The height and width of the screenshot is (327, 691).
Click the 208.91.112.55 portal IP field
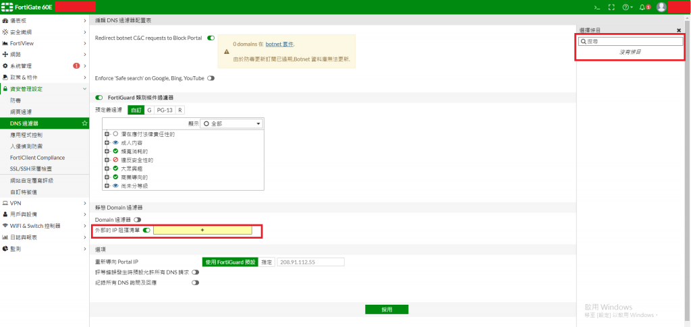coord(310,262)
